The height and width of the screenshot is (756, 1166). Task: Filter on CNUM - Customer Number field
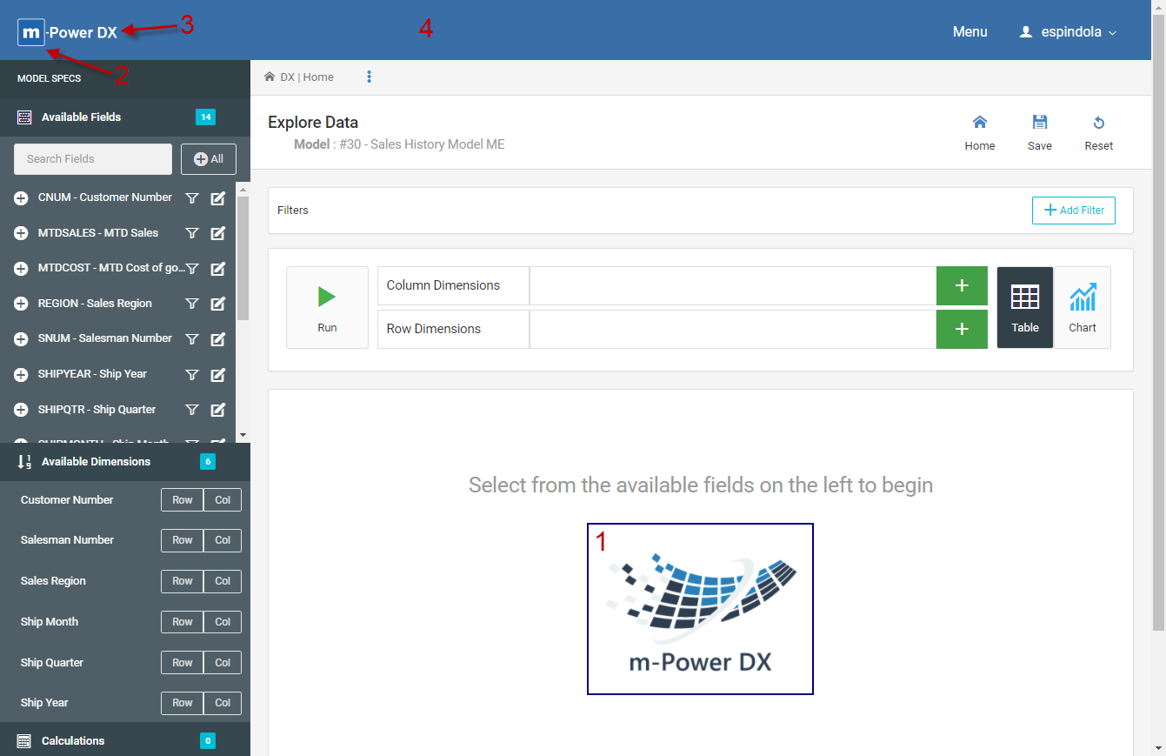193,198
